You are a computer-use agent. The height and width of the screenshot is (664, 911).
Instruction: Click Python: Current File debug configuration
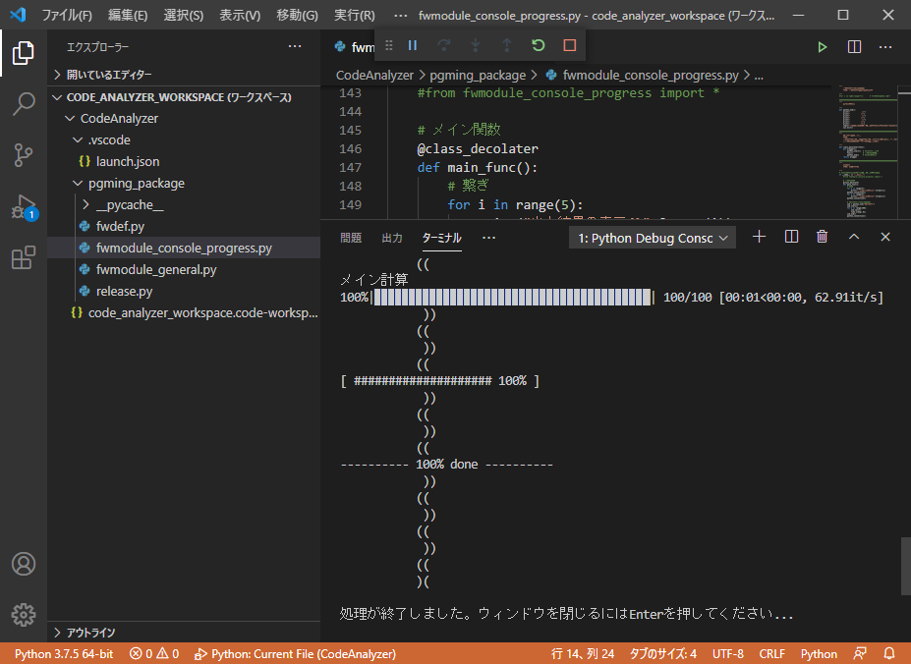(x=295, y=653)
